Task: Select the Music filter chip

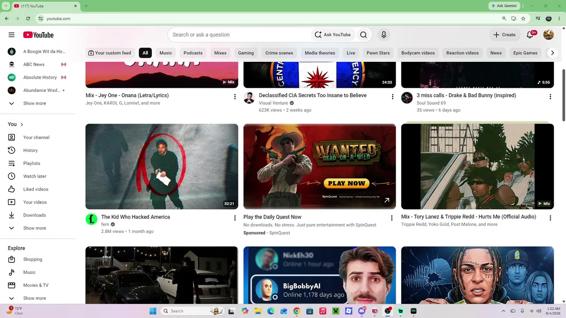Action: coord(166,53)
